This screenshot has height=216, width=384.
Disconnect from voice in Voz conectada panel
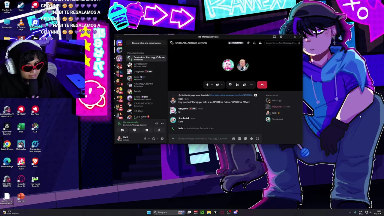162,124
